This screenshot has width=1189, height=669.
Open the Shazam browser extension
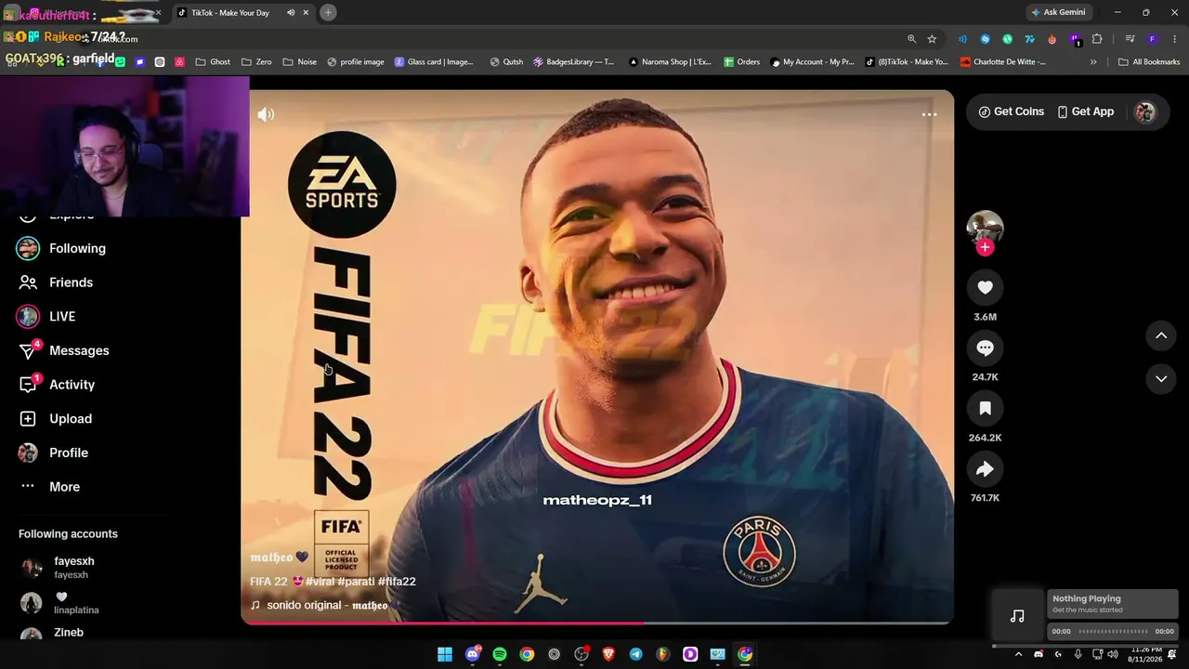[x=985, y=39]
